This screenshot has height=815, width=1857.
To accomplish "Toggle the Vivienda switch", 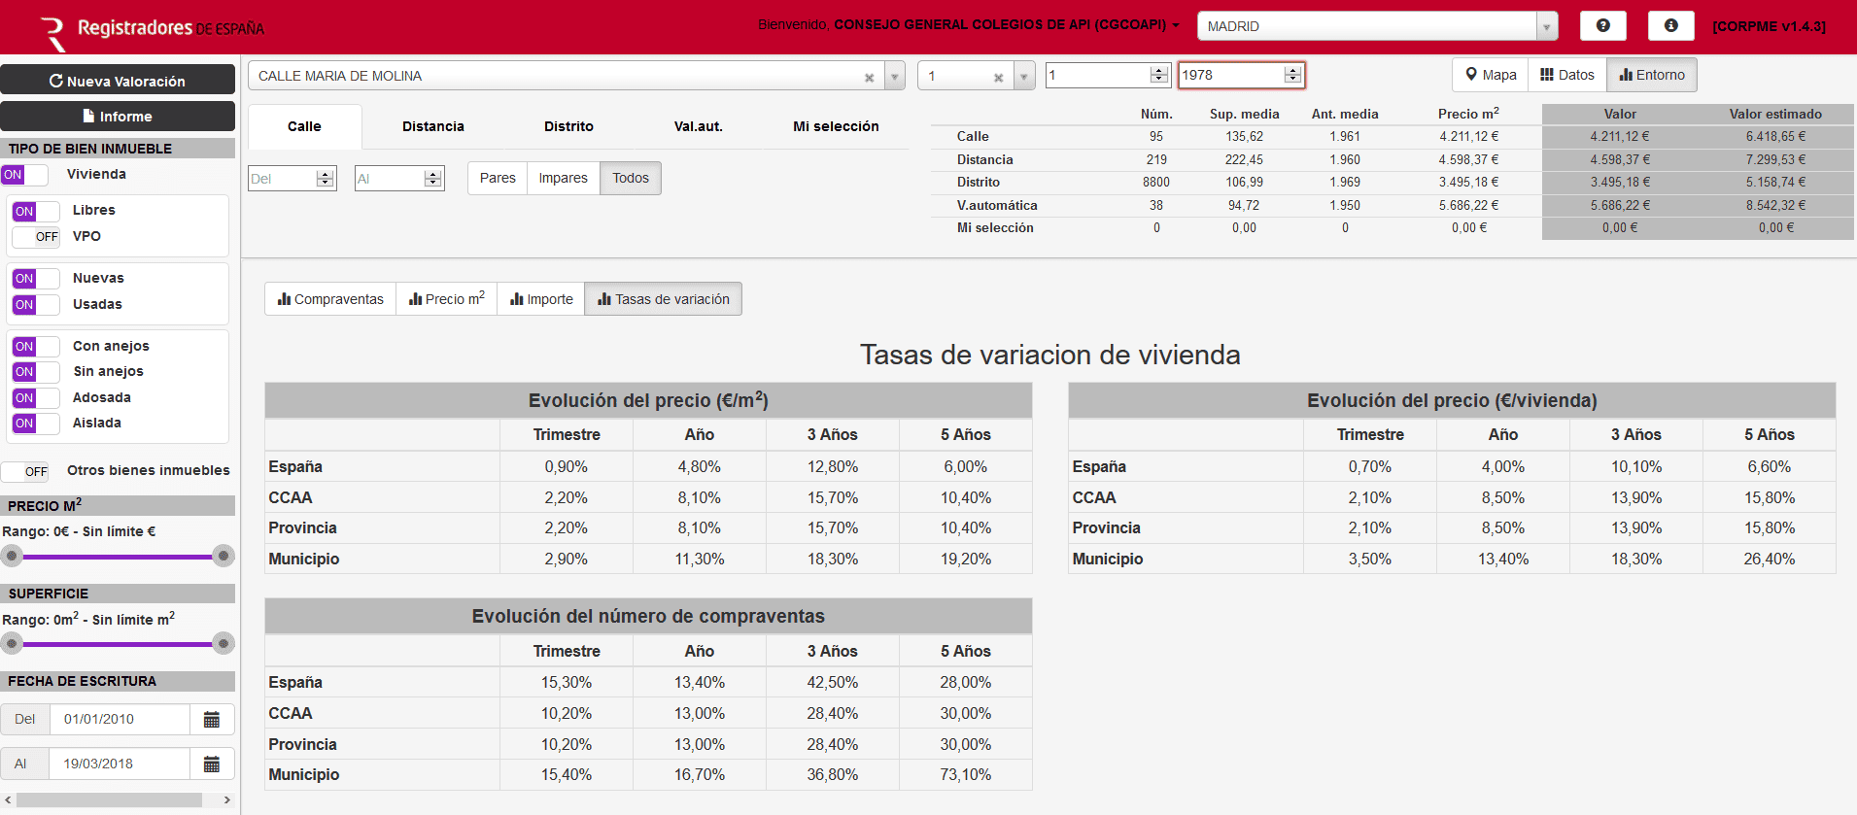I will tap(24, 175).
